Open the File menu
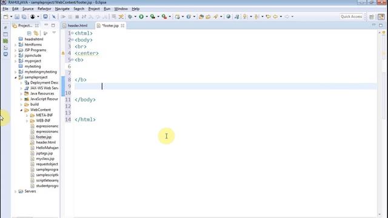Screen dimensions: 388x218 pyautogui.click(x=5, y=8)
